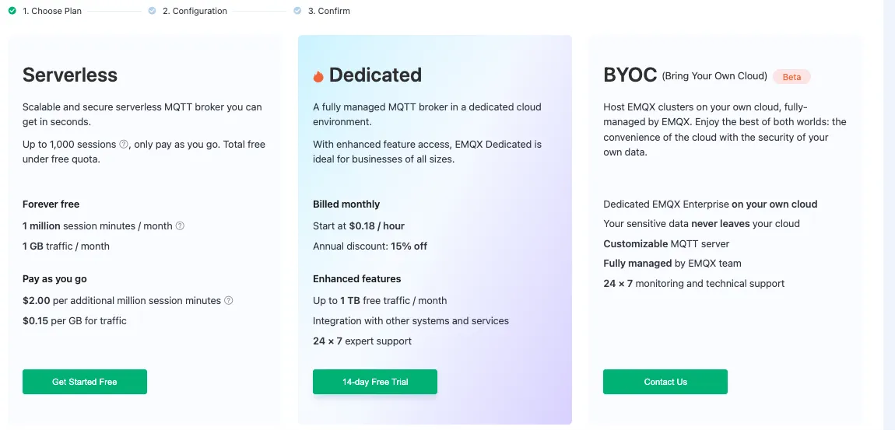This screenshot has width=895, height=430.
Task: Click the green checkmark beside Choose Plan
Action: click(x=12, y=11)
